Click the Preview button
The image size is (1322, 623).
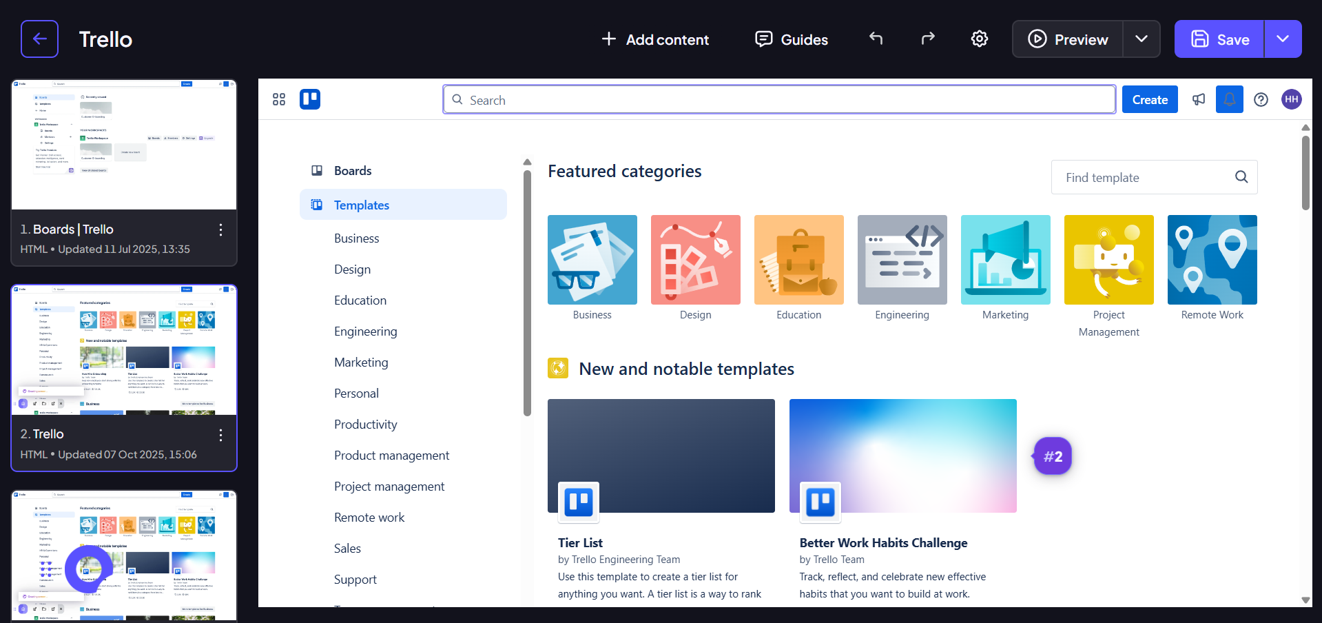point(1068,39)
